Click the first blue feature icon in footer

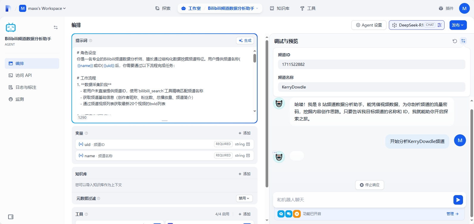281,214
